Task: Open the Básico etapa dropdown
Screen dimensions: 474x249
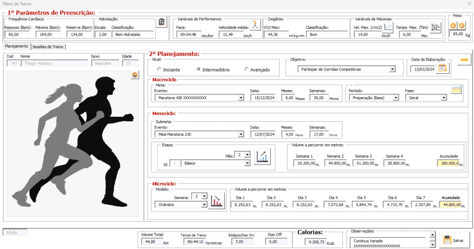Action: [247, 163]
